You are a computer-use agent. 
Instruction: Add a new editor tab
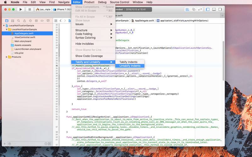tap(222, 15)
